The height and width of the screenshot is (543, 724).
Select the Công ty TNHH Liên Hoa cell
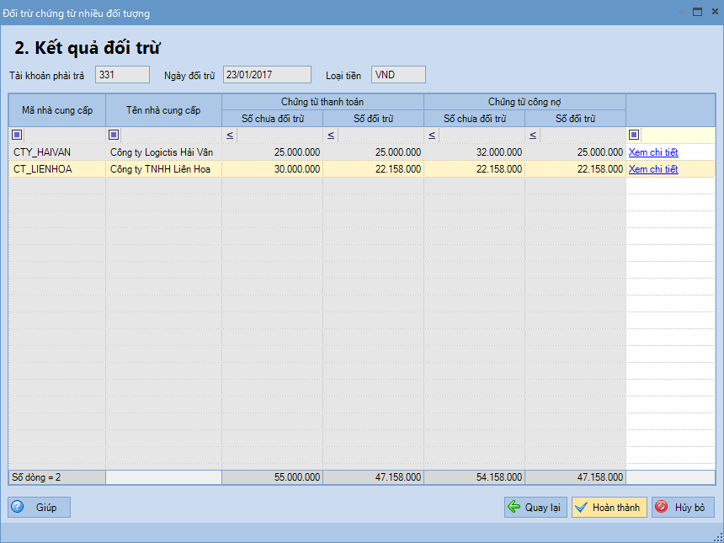point(163,169)
